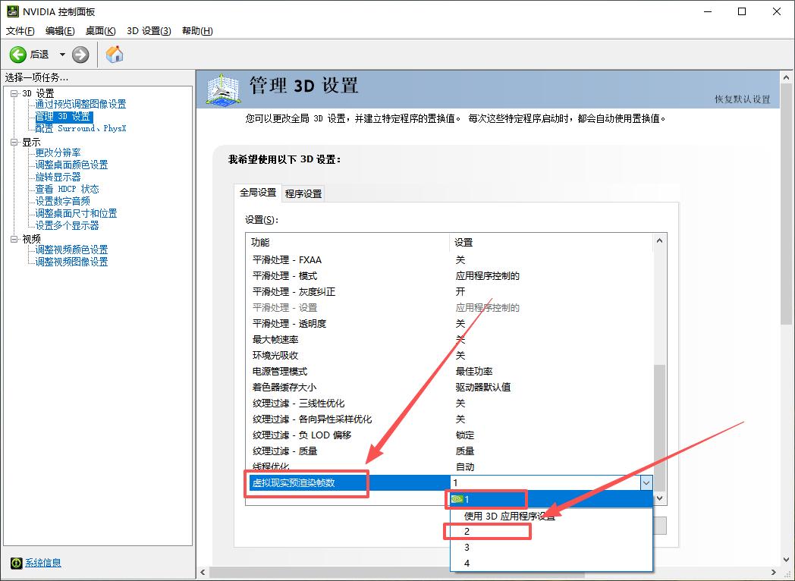The image size is (795, 581).
Task: Click horizontal scrollbar left arrow
Action: coord(203,573)
